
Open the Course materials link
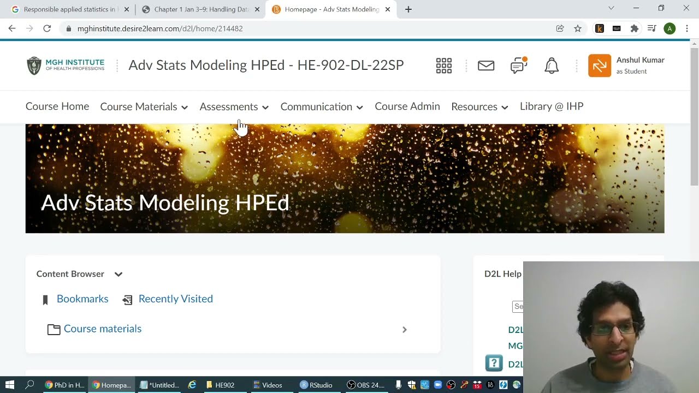pyautogui.click(x=103, y=329)
